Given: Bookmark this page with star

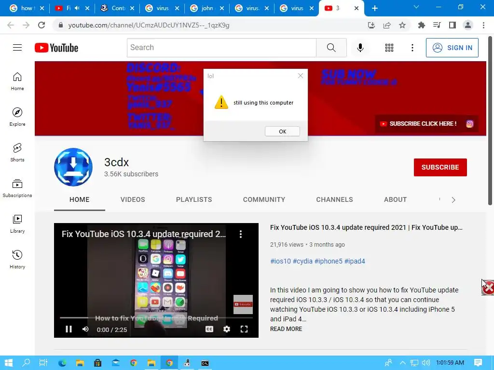Looking at the screenshot, I should 402,25.
